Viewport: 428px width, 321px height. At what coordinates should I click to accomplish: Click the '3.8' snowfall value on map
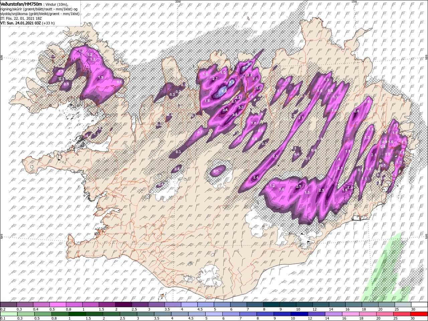pyautogui.click(x=235, y=115)
